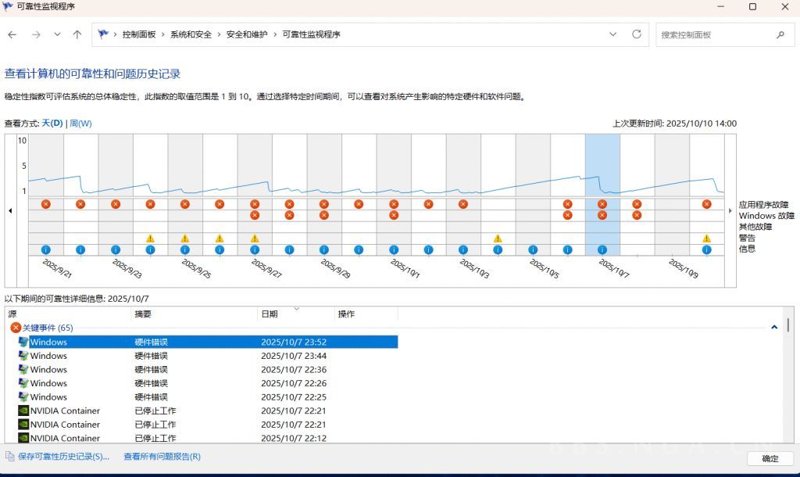Open the address bar history dropdown
The image size is (800, 477).
click(614, 34)
